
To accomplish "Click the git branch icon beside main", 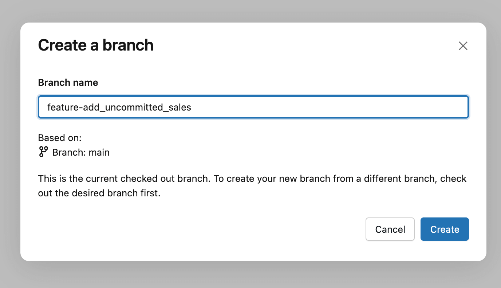I will coord(43,152).
